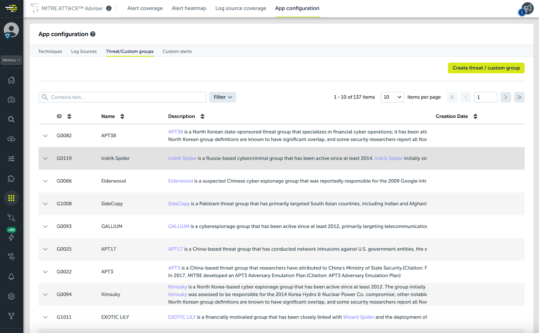Jump to the last page of results

tap(519, 97)
